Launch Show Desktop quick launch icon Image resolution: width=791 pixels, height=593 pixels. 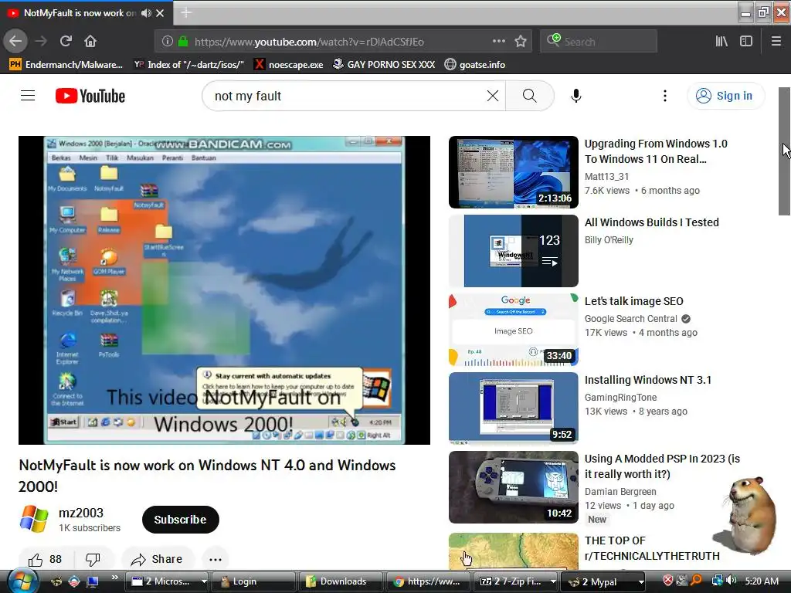click(x=93, y=581)
